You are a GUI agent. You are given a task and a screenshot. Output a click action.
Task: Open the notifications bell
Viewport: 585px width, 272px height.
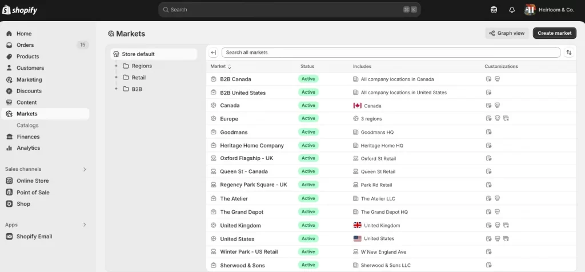[x=512, y=10]
